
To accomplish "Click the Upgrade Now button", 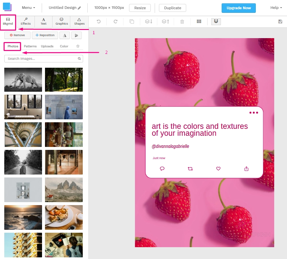I will [238, 8].
